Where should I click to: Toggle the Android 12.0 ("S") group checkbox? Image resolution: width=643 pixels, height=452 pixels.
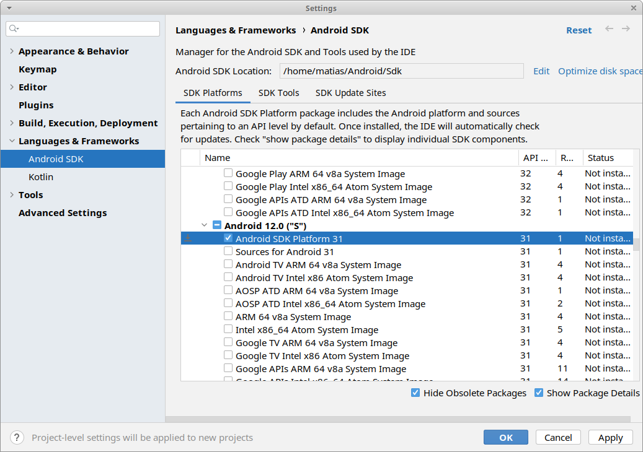[217, 225]
